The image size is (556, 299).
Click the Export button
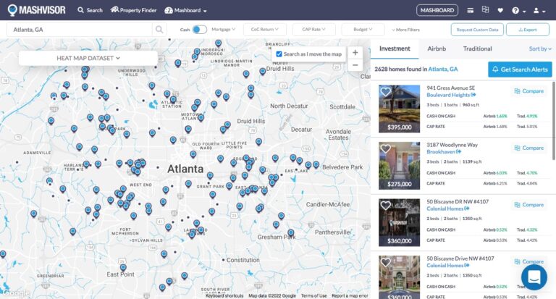[x=527, y=30]
